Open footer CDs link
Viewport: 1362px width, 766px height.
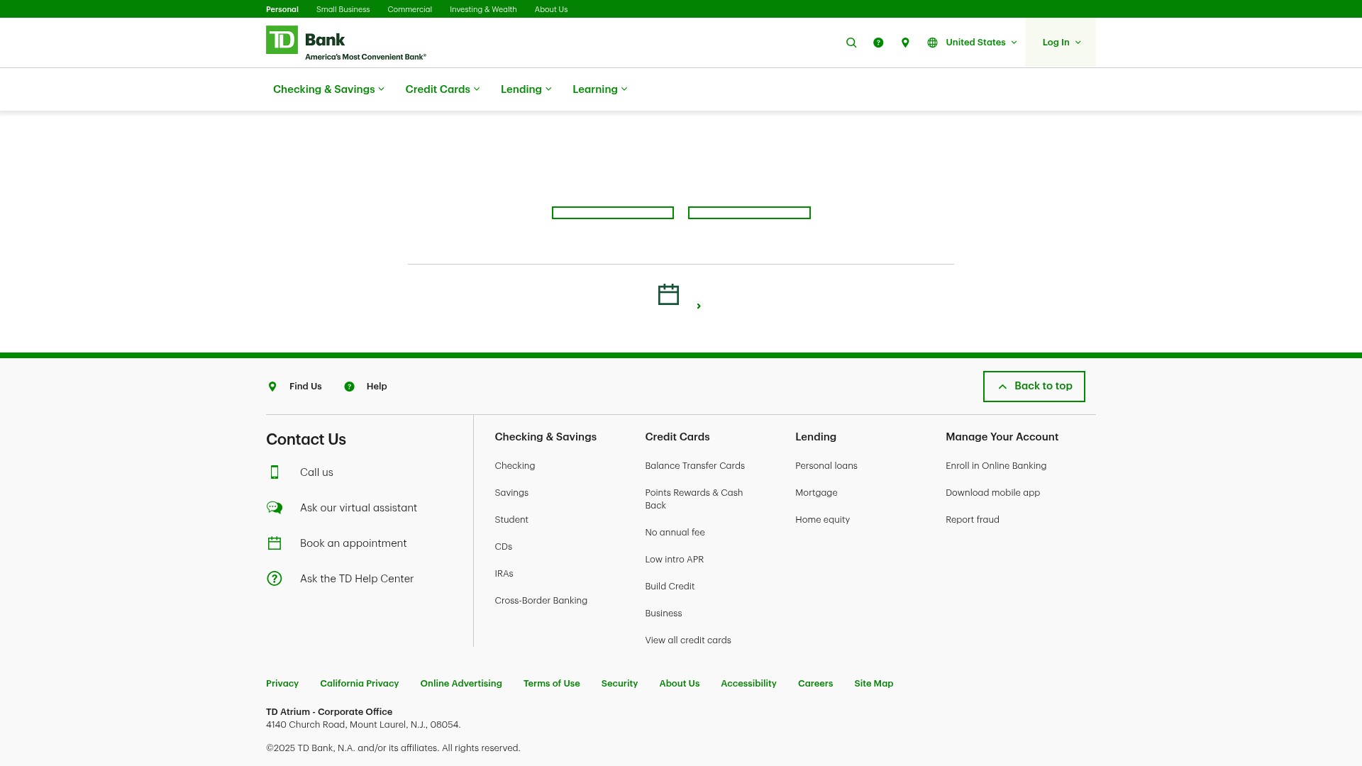504,547
